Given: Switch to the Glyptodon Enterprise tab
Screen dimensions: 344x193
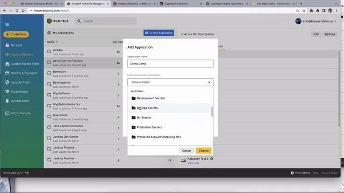Looking at the screenshot, I should pyautogui.click(x=181, y=4).
